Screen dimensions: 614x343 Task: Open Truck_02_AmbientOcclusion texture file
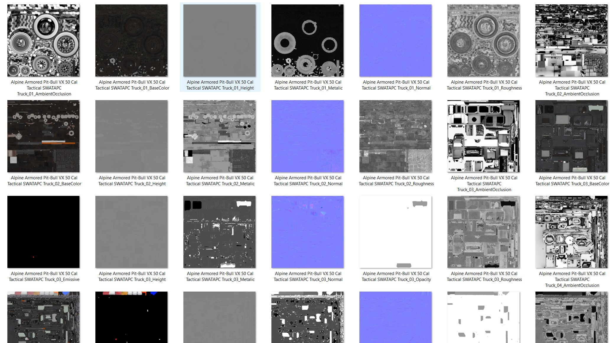(x=571, y=40)
